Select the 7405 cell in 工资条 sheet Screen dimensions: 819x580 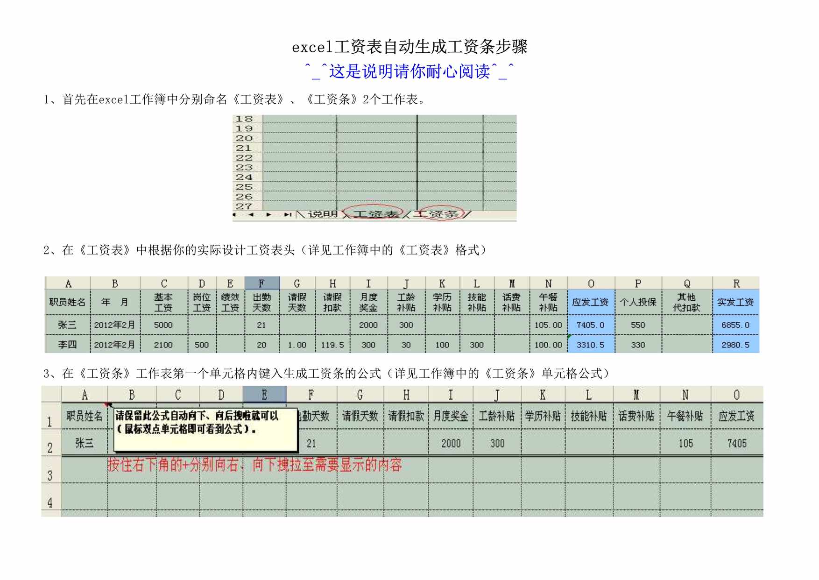pyautogui.click(x=737, y=443)
